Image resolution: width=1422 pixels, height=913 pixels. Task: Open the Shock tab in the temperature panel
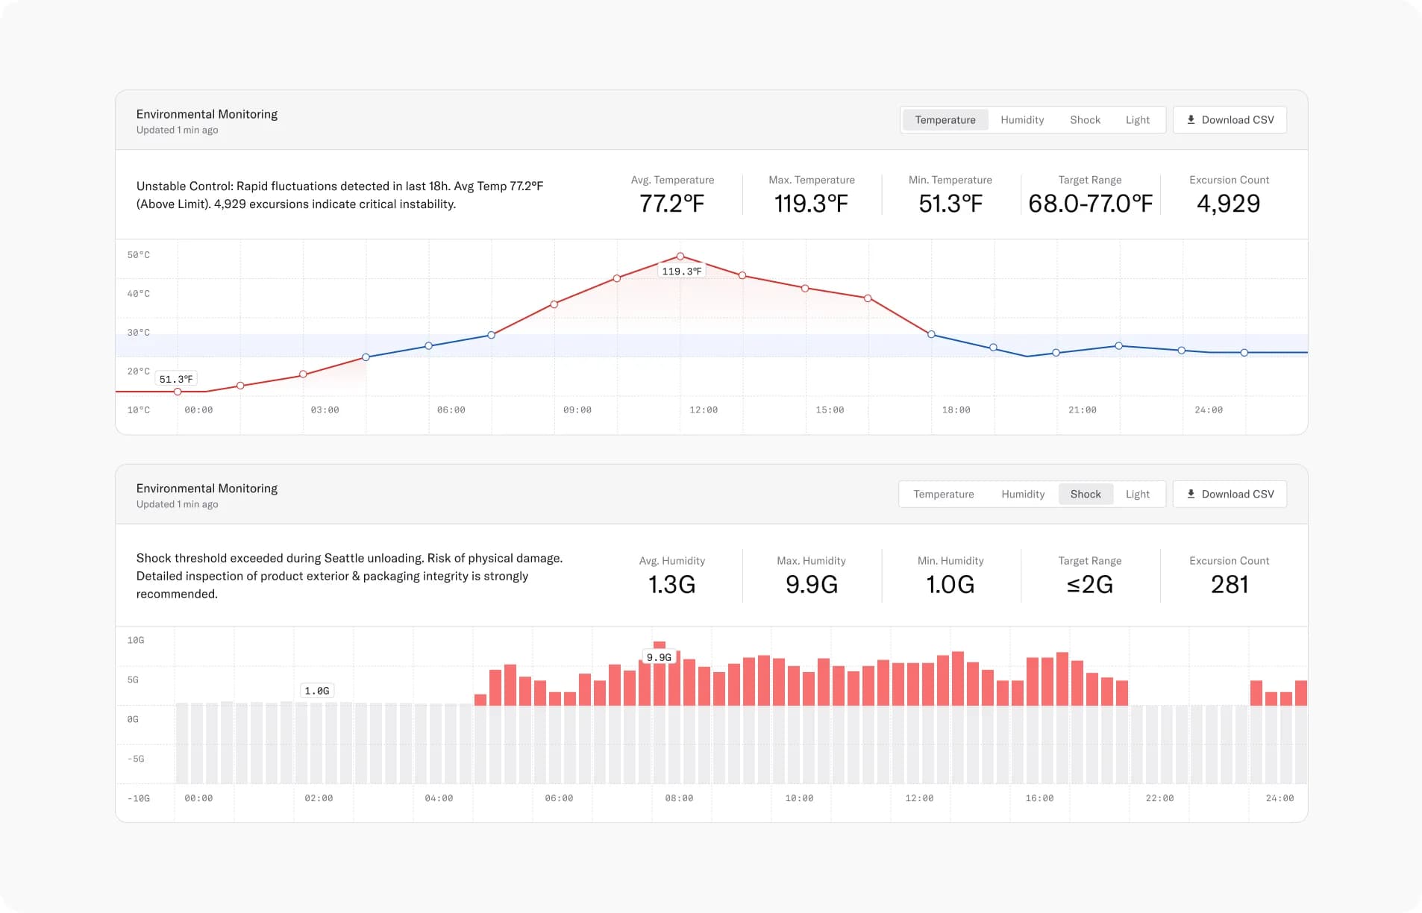click(x=1085, y=120)
